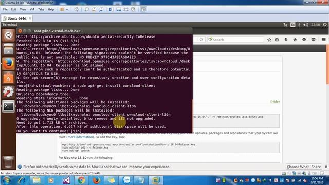The height and width of the screenshot is (185, 329).
Task: Go to Firefox home page
Action: tap(295, 40)
